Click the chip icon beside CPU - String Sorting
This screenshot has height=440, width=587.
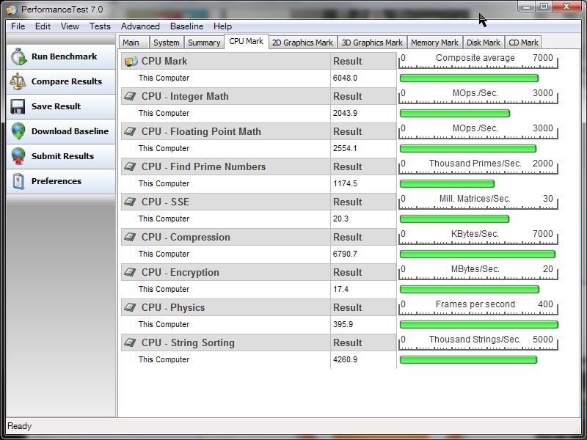click(130, 342)
